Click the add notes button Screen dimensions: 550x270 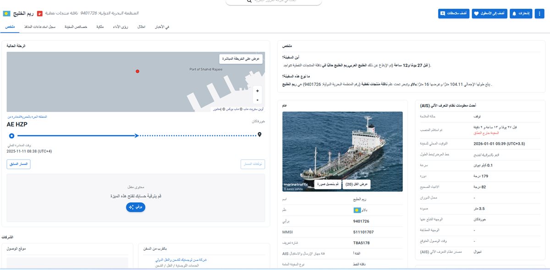click(x=454, y=14)
